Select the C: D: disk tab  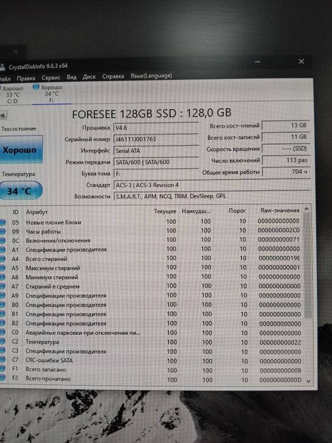tap(13, 95)
